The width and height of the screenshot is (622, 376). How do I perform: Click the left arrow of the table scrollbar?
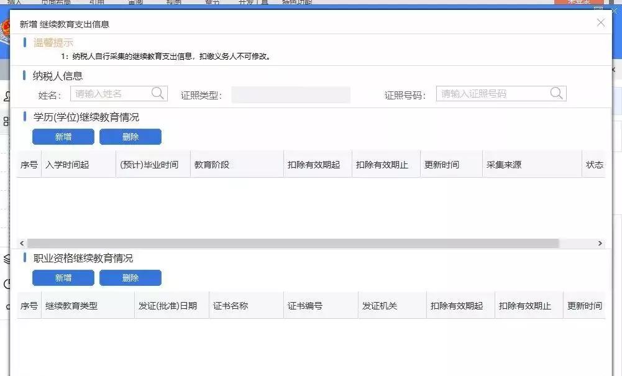pyautogui.click(x=22, y=243)
